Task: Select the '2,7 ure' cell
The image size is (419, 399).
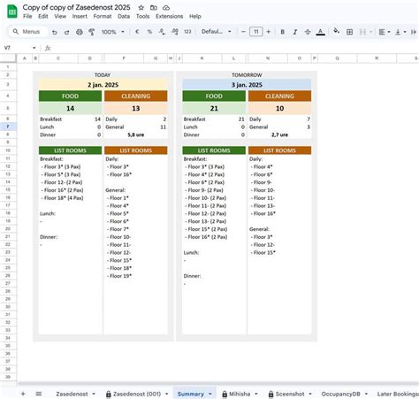Action: [279, 134]
